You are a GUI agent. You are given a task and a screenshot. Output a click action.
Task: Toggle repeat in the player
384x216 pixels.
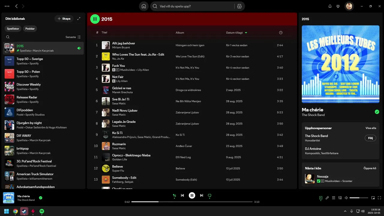coord(210,196)
